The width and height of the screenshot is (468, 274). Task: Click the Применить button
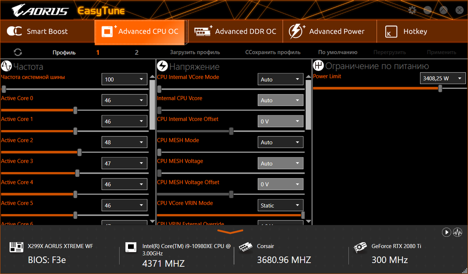pos(441,52)
